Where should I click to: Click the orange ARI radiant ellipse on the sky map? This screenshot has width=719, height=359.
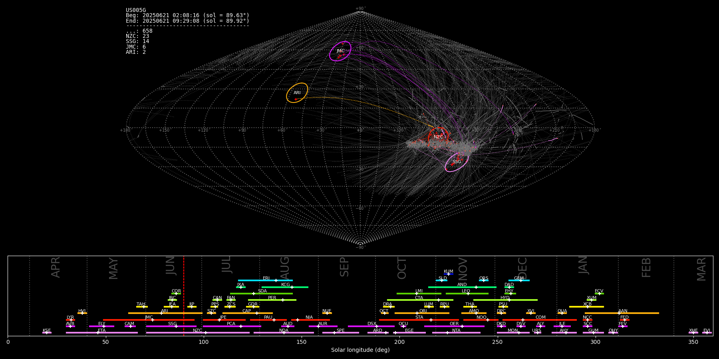297,93
